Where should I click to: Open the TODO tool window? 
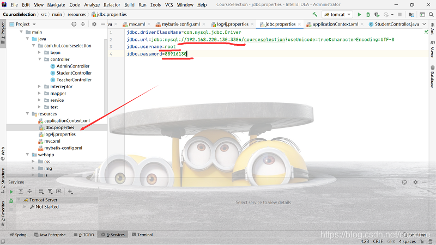[84, 235]
